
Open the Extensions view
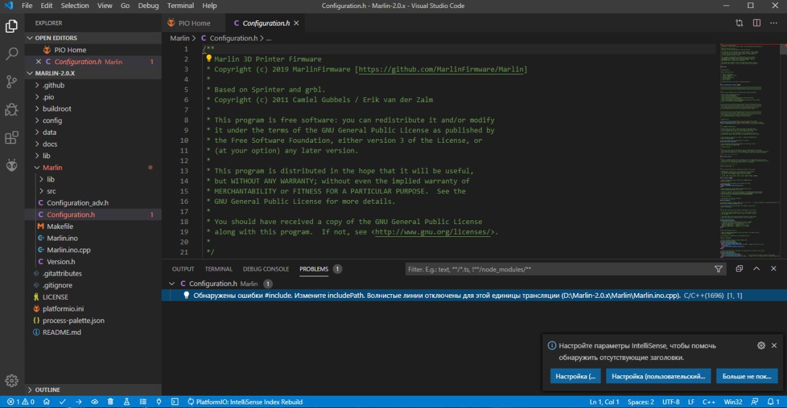pos(12,137)
